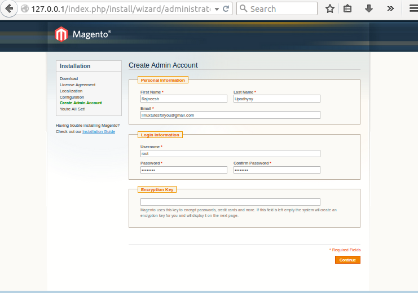Image resolution: width=418 pixels, height=293 pixels.
Task: Click the Create Admin Account heading
Action: pos(163,65)
